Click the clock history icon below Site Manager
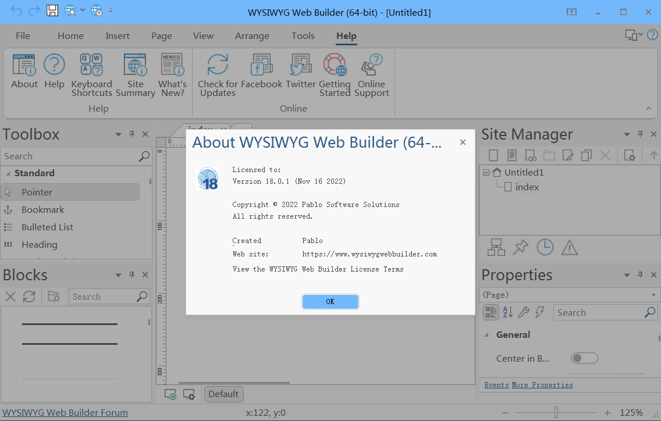Viewport: 661px width, 421px height. click(x=545, y=247)
